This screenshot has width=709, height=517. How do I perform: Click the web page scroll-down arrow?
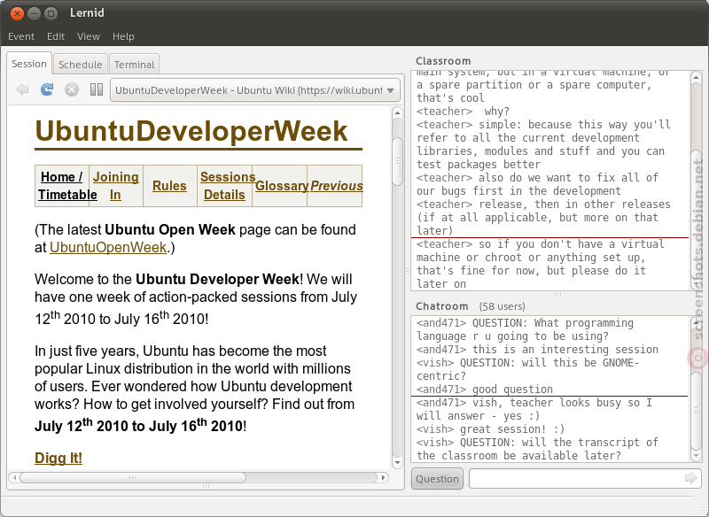pos(397,463)
